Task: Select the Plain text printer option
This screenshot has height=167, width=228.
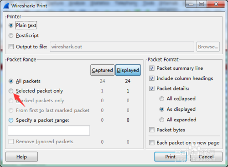Action: coord(11,25)
